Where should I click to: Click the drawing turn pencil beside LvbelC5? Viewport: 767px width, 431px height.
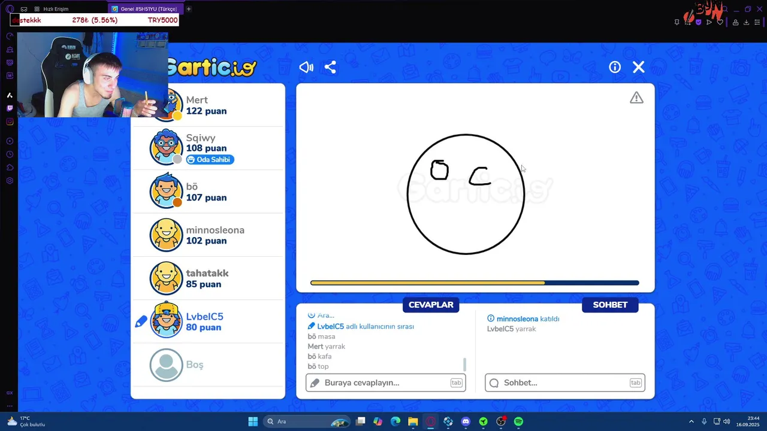click(x=141, y=322)
